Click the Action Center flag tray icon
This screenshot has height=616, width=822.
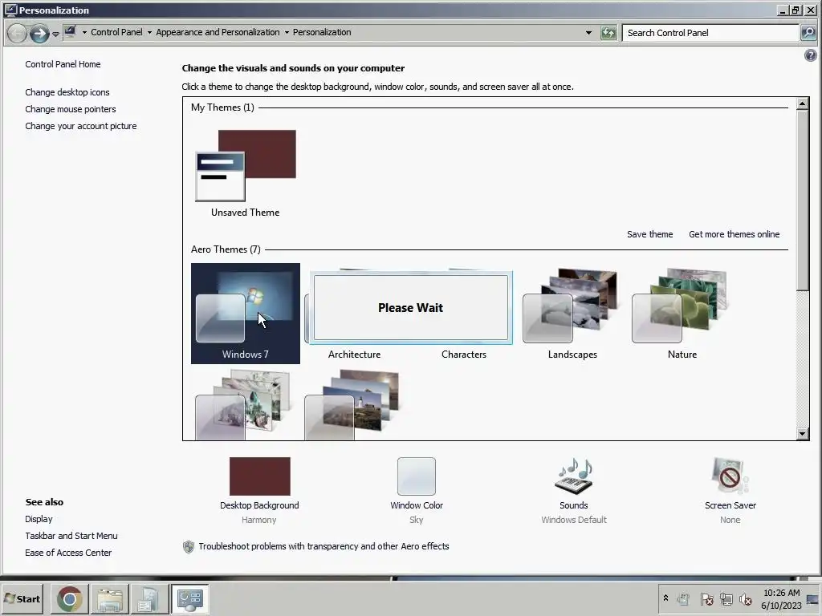pos(706,598)
